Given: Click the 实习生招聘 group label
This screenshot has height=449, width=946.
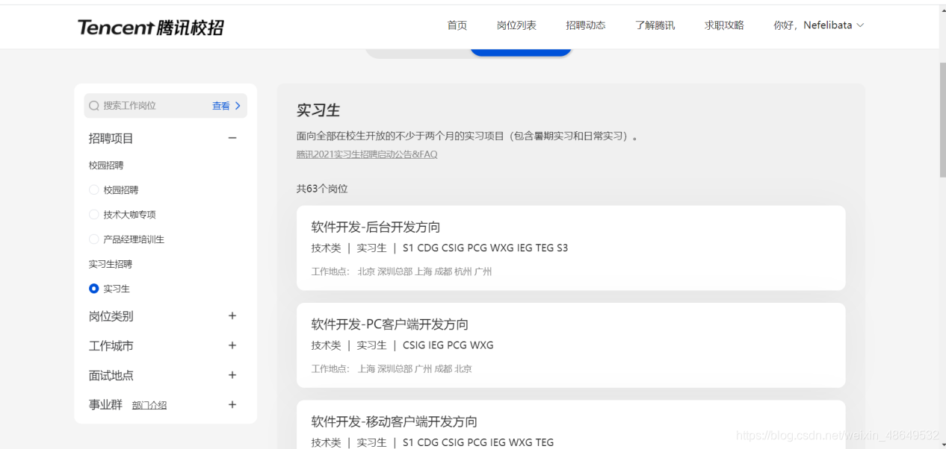Looking at the screenshot, I should [x=111, y=264].
